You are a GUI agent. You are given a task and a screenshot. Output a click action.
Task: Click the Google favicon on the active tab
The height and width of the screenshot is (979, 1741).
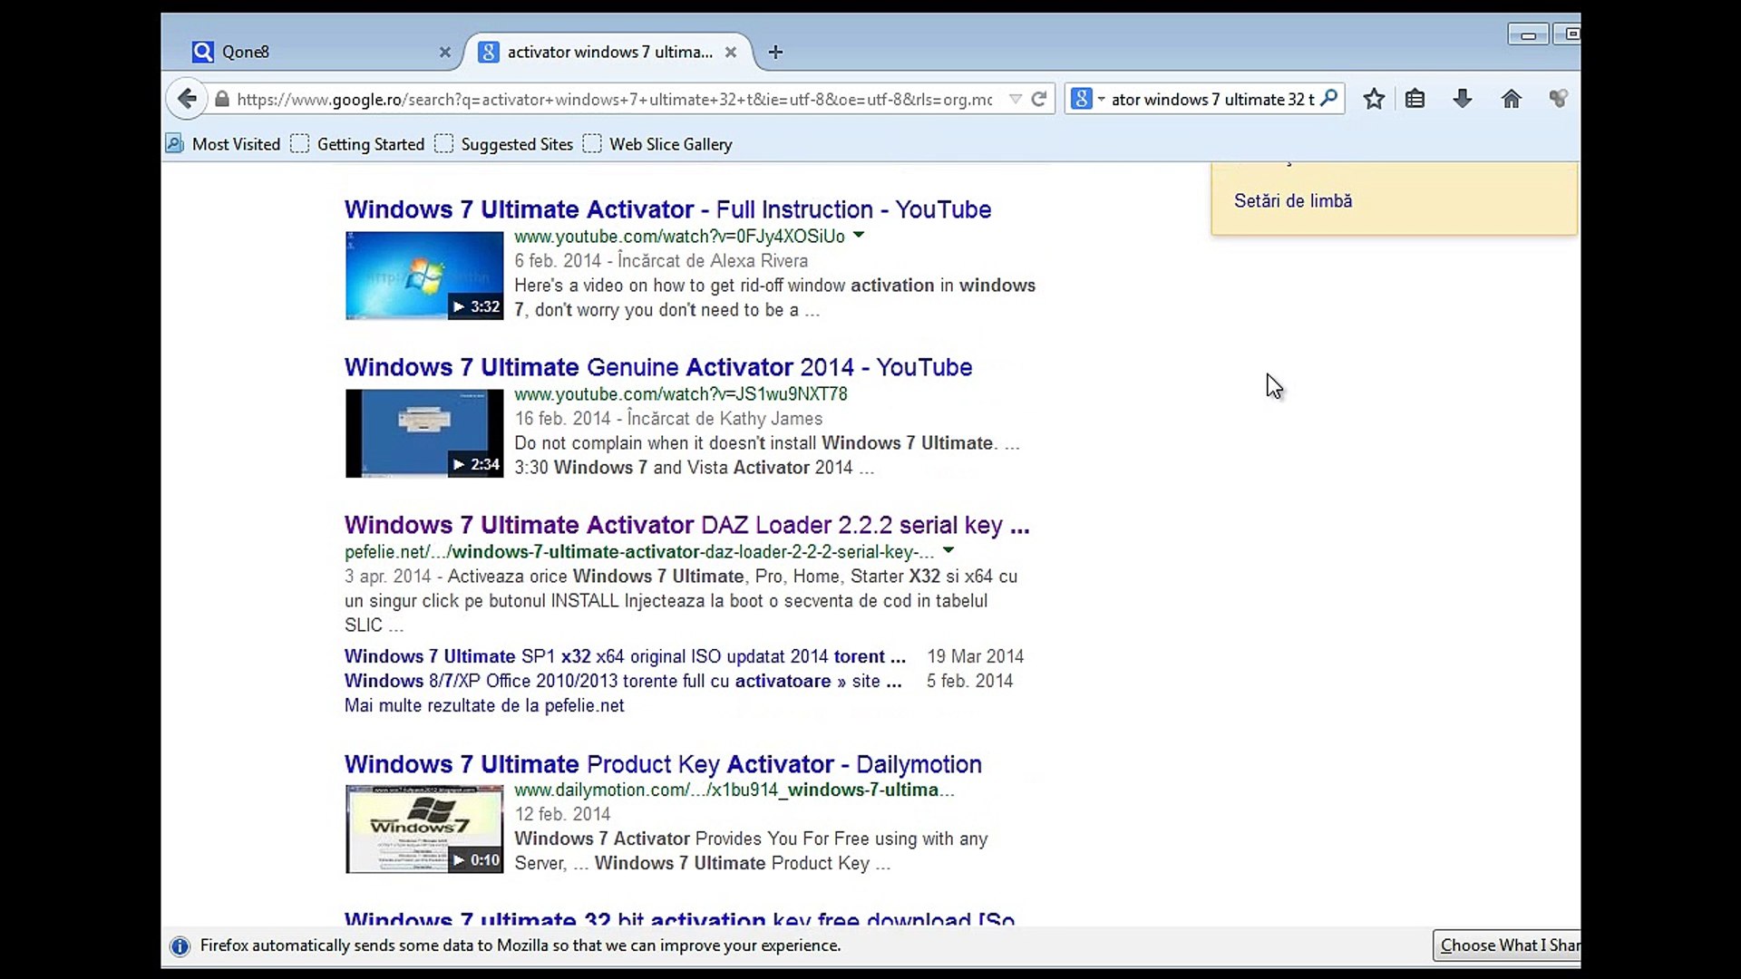pos(489,52)
